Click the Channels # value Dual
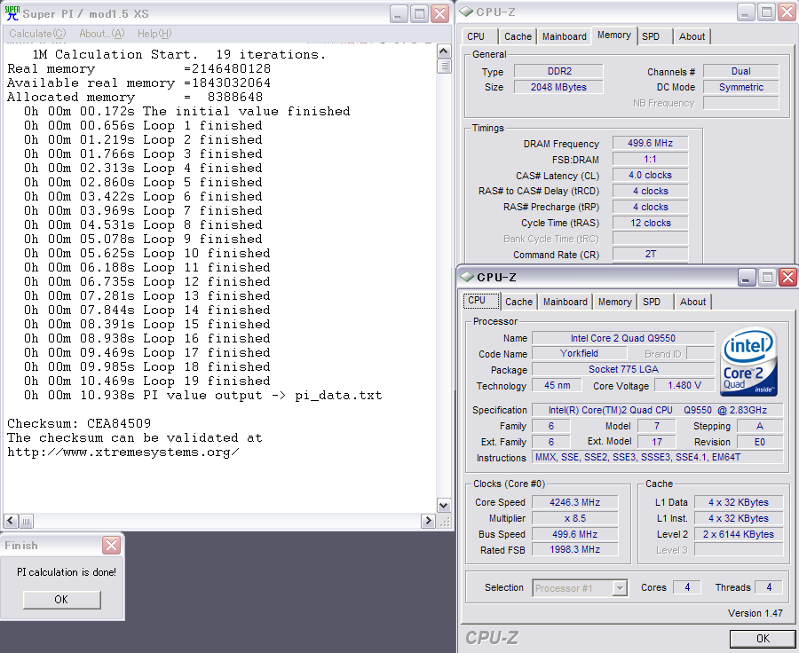 click(741, 71)
